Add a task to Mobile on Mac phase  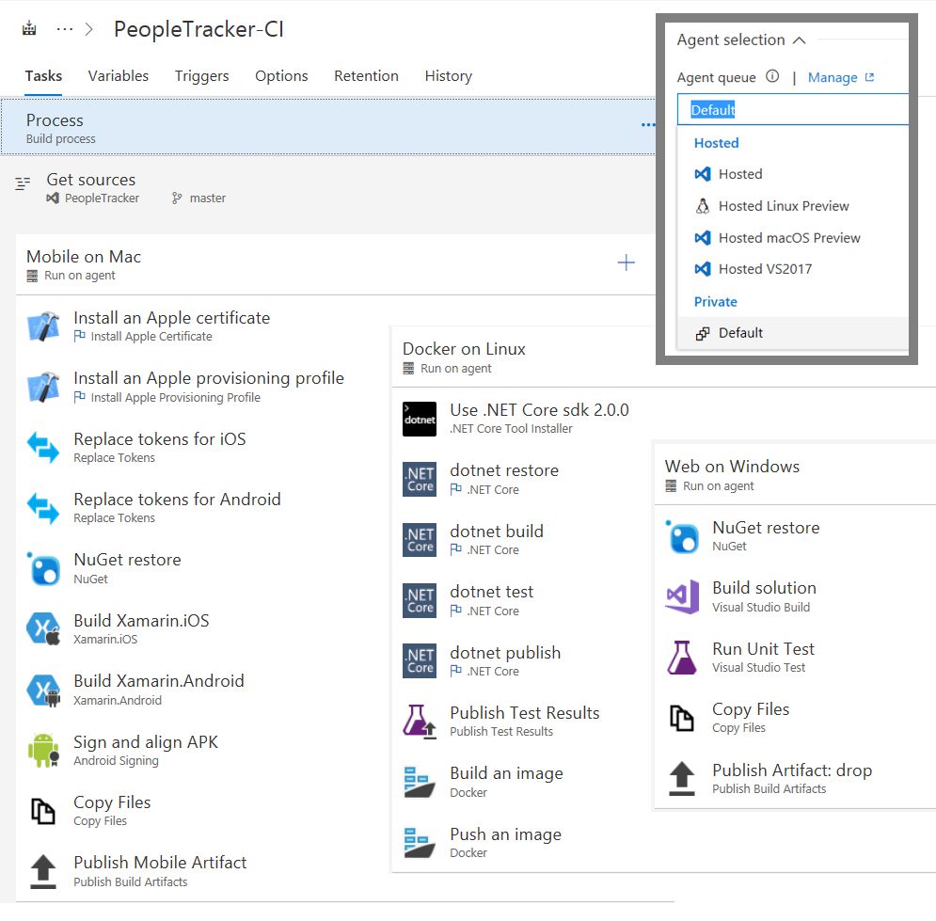tap(626, 262)
